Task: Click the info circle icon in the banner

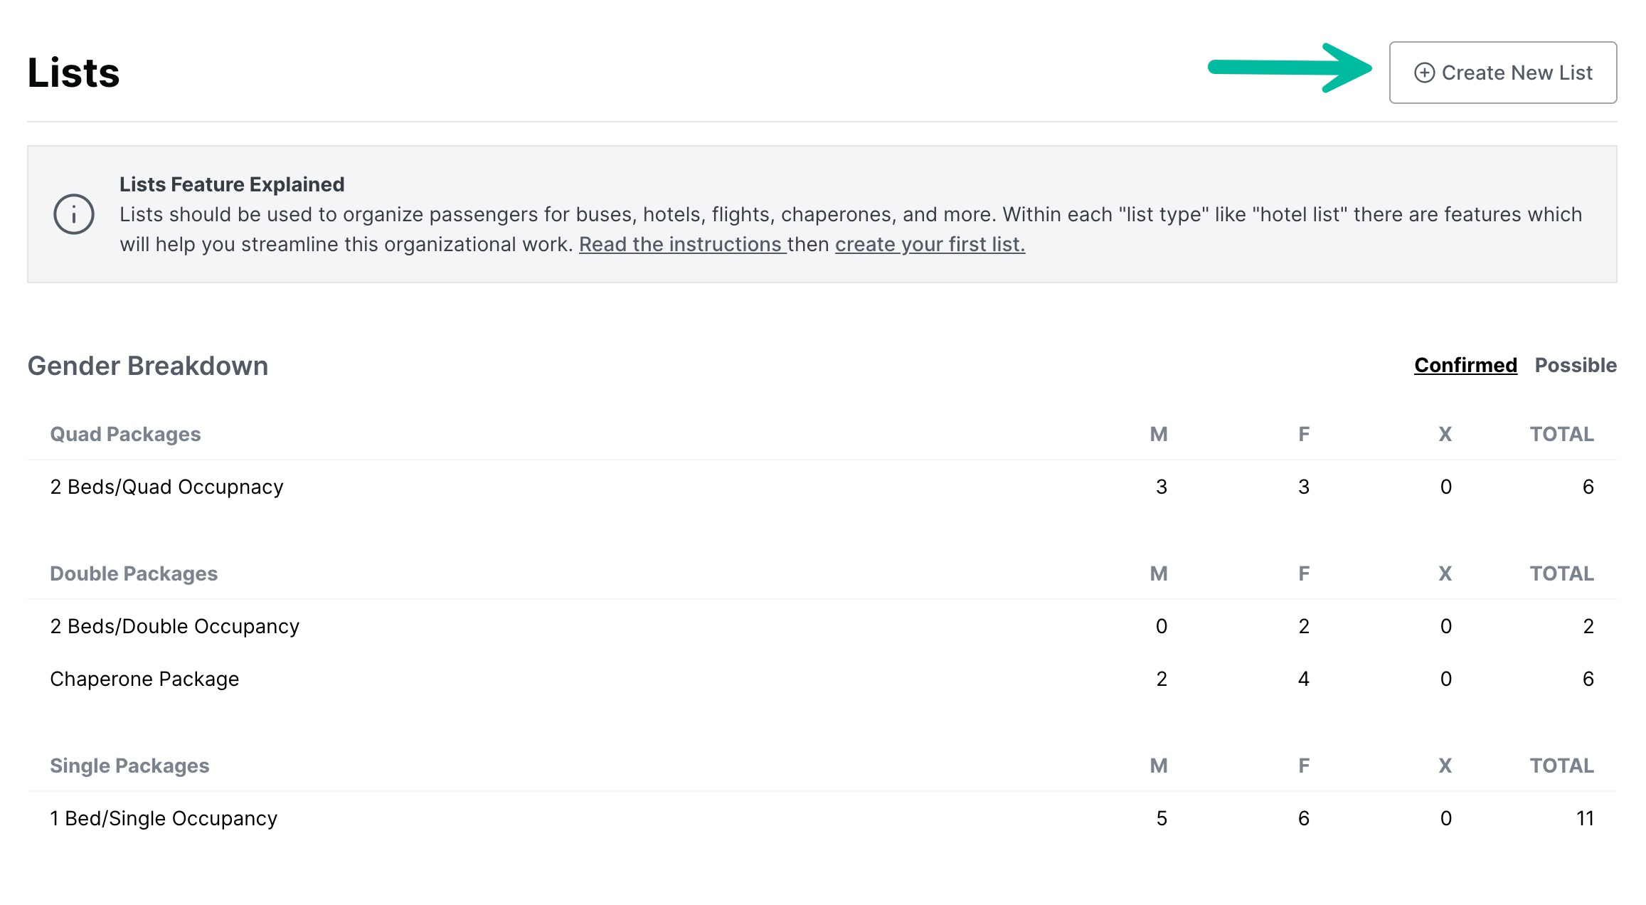Action: coord(74,214)
